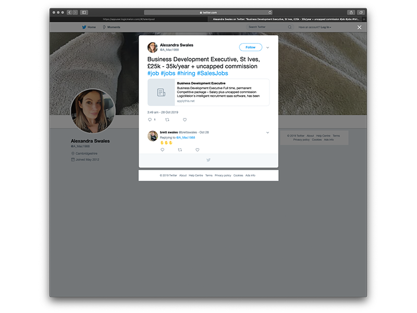Screen dimensions: 417x313
Task: Like brett swales's reply
Action: (x=198, y=150)
